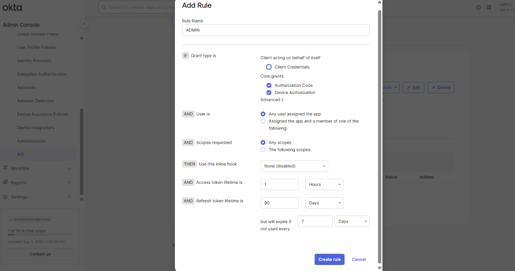Image resolution: width=515 pixels, height=271 pixels.
Task: Open the apps grid icon
Action: (489, 7)
